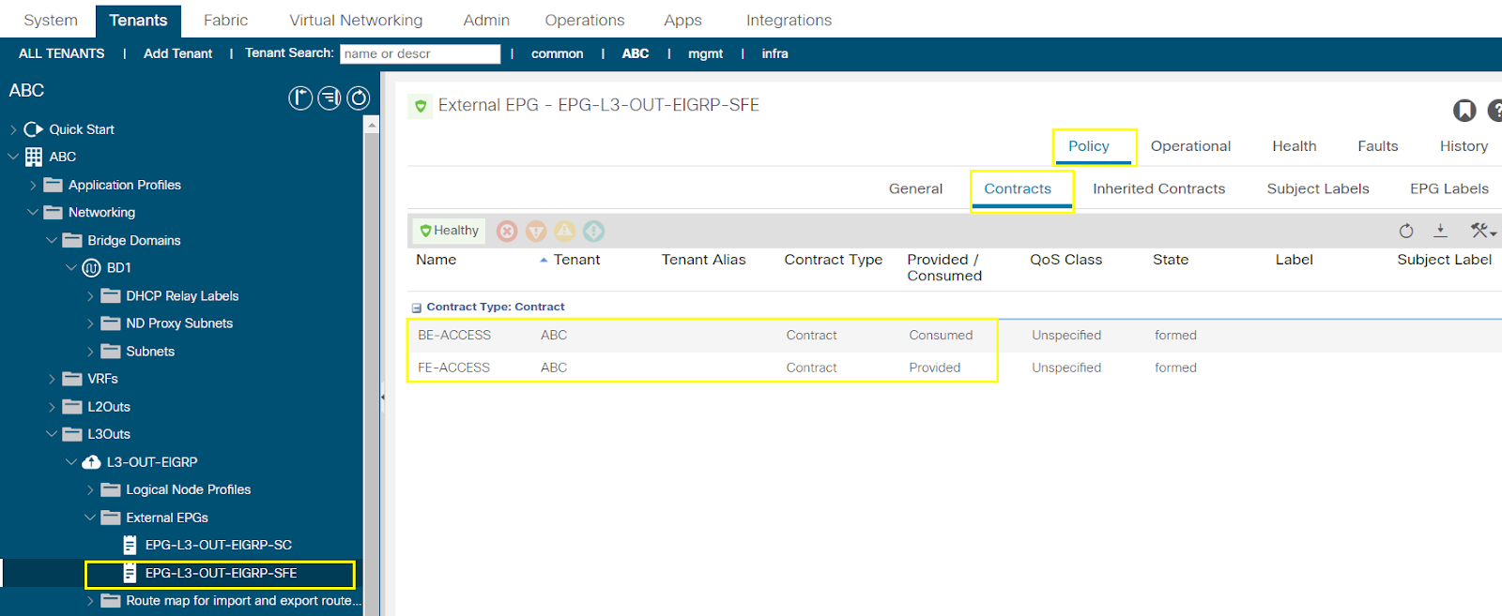The image size is (1502, 616).
Task: Click the BD1 bridge domain icon
Action: coord(91,268)
